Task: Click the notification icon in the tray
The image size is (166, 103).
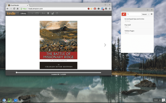Action: [x=150, y=100]
